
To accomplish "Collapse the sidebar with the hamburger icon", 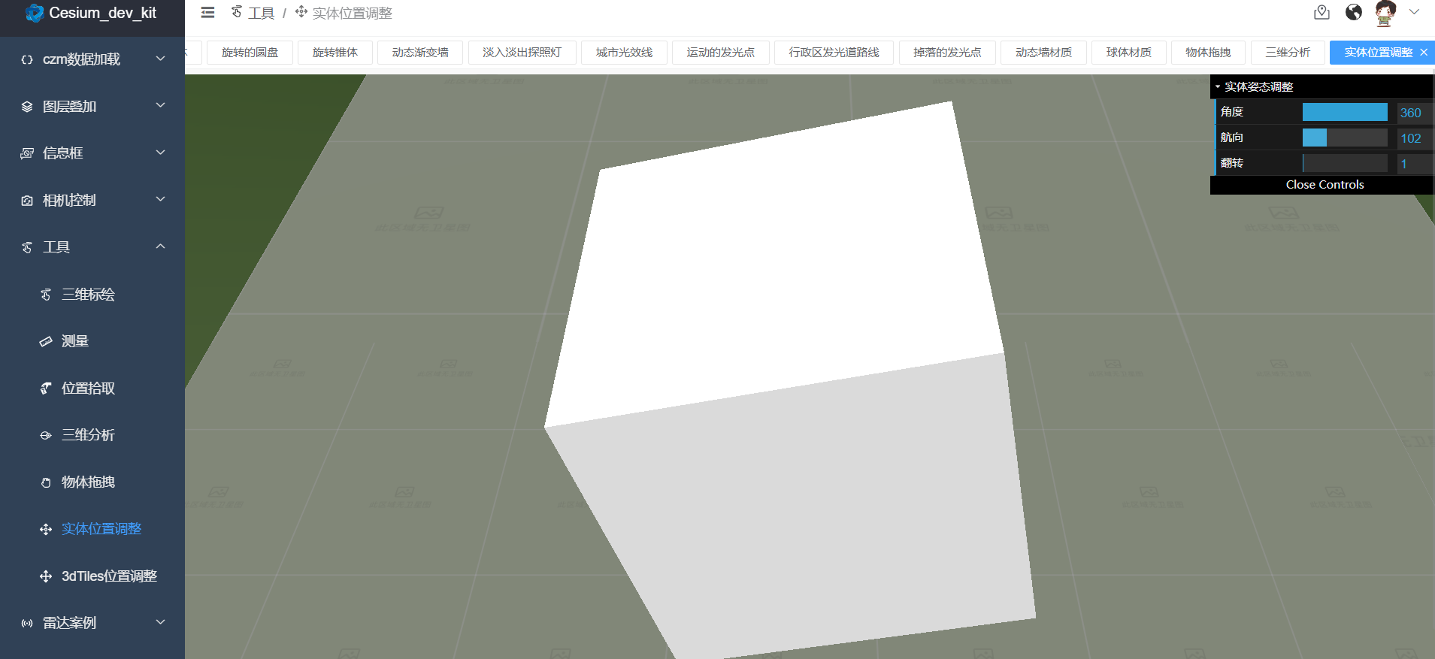I will (207, 13).
